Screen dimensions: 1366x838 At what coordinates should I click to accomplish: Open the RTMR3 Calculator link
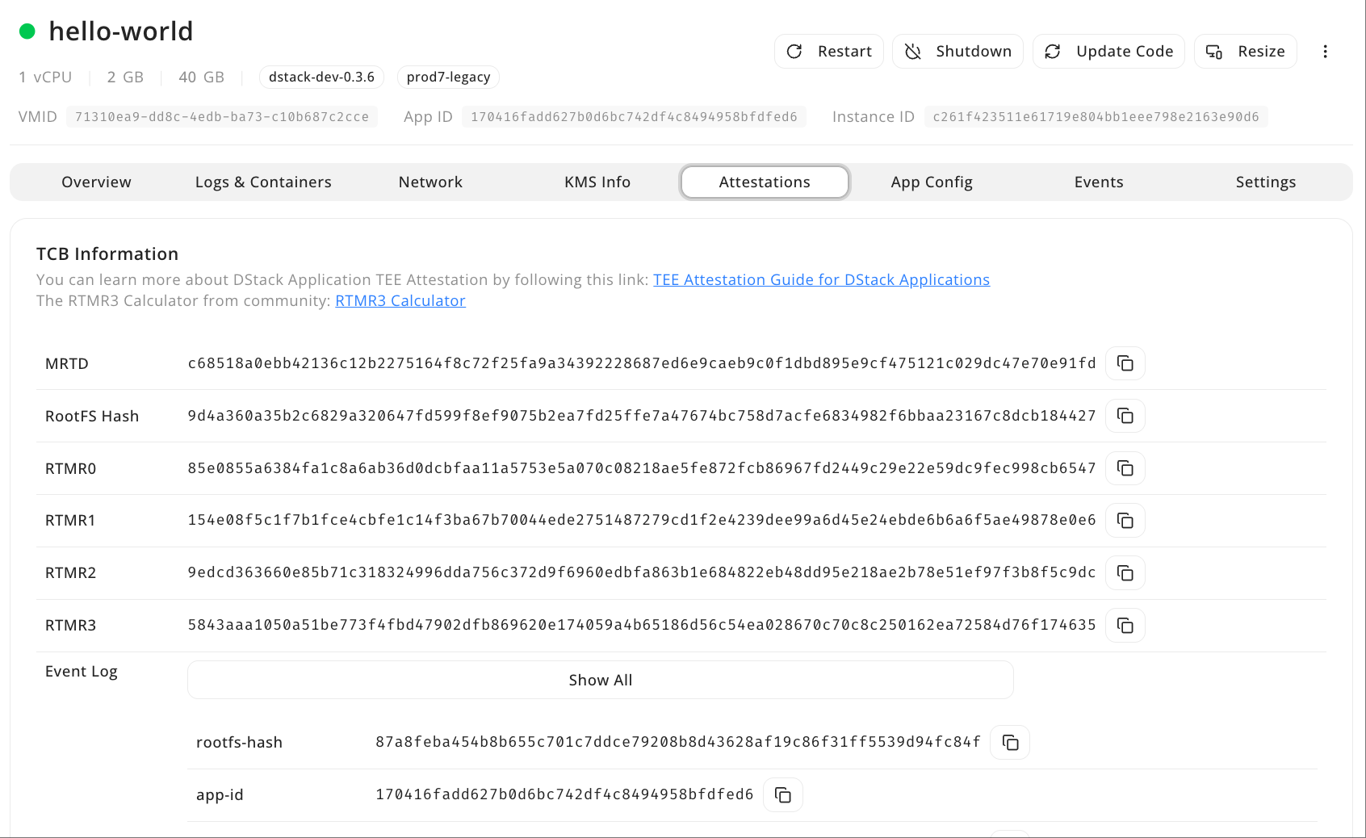point(400,300)
